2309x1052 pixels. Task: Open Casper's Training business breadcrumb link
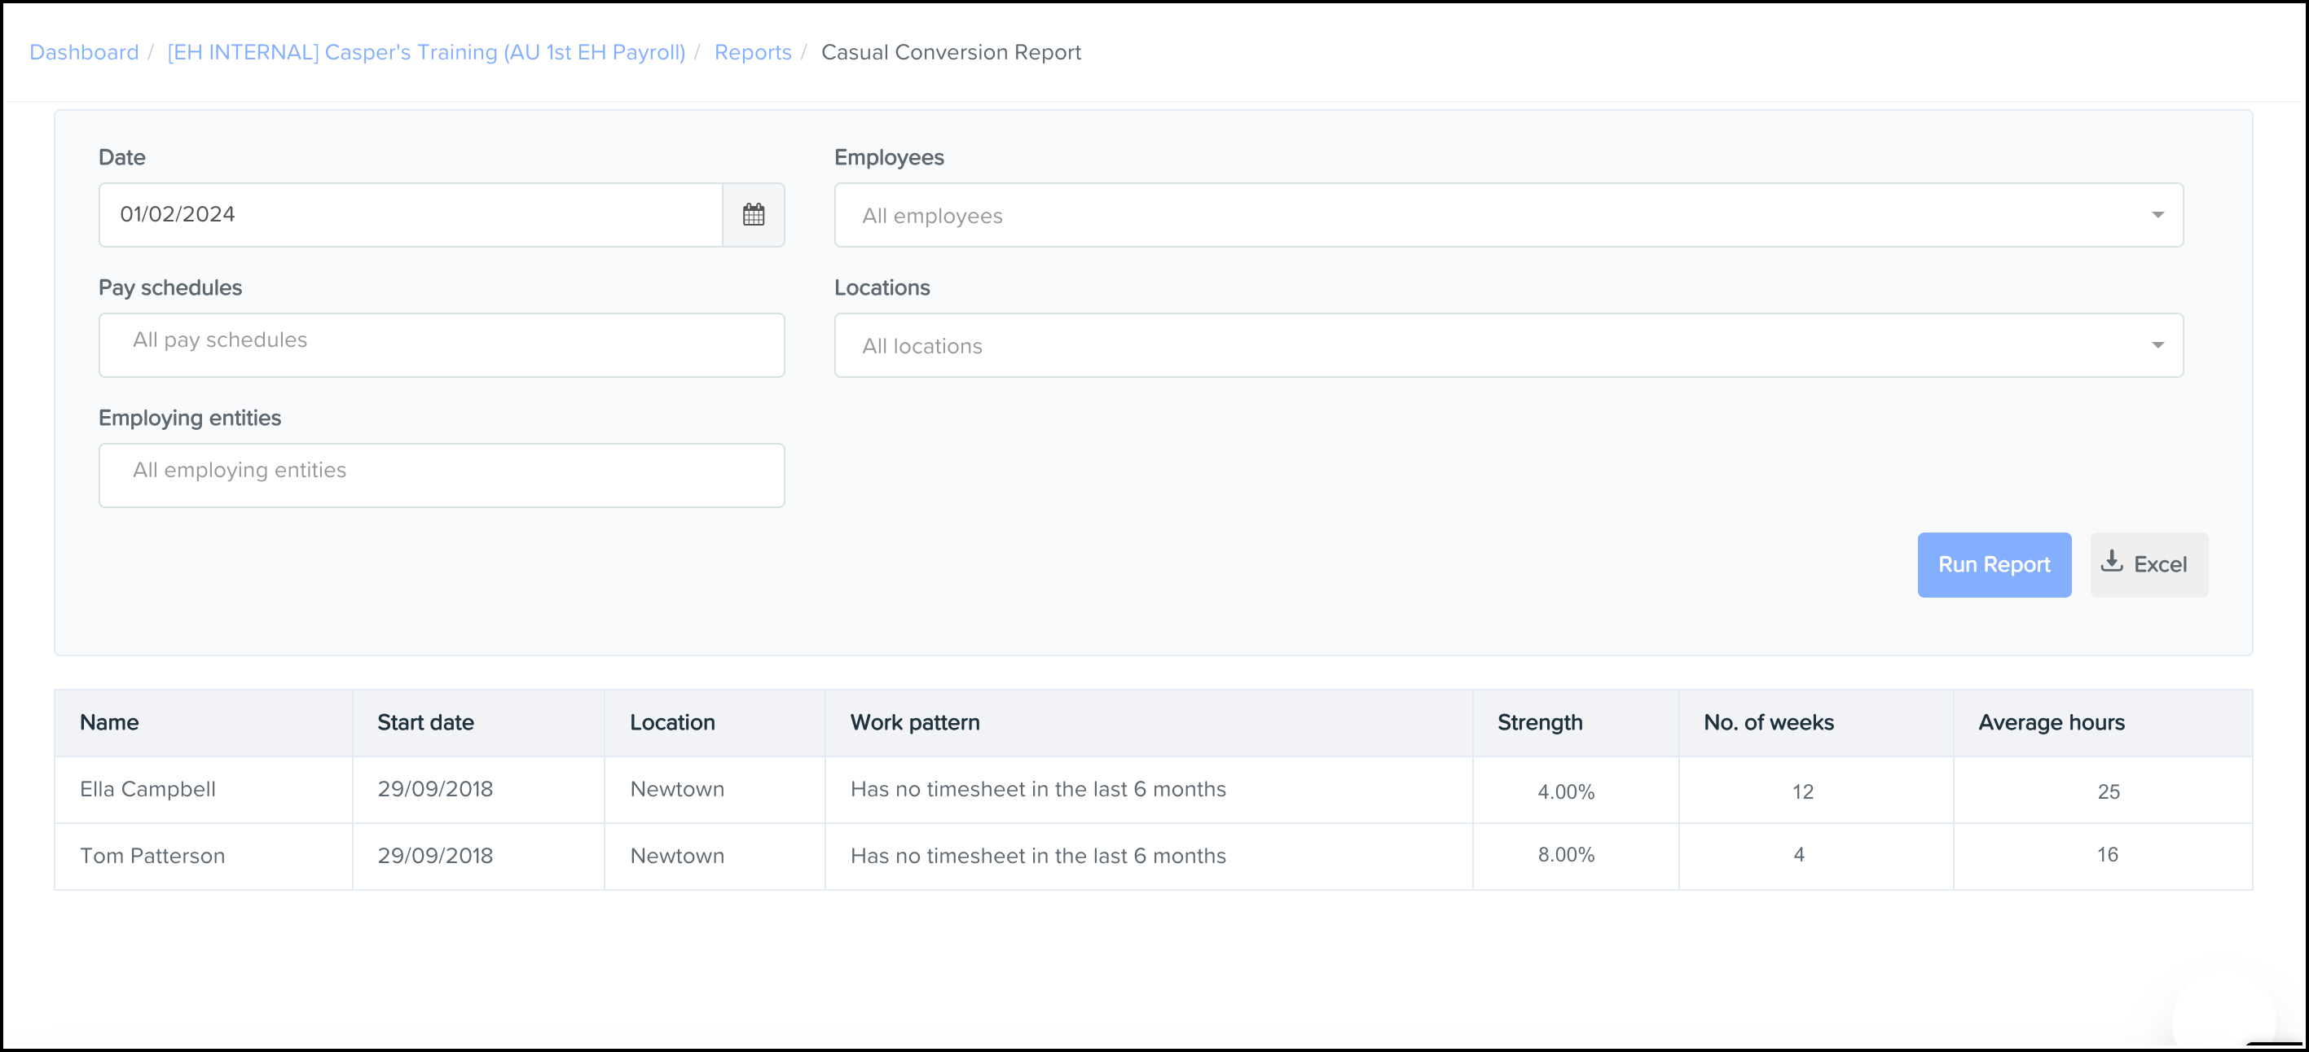(x=426, y=52)
